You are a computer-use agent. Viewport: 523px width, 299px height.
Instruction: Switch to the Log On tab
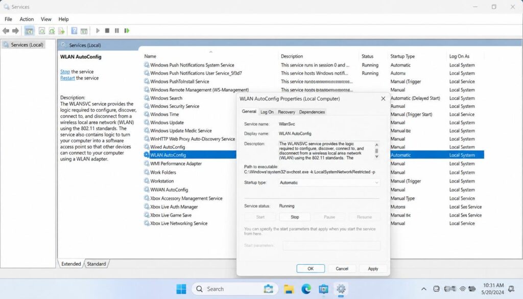tap(267, 112)
